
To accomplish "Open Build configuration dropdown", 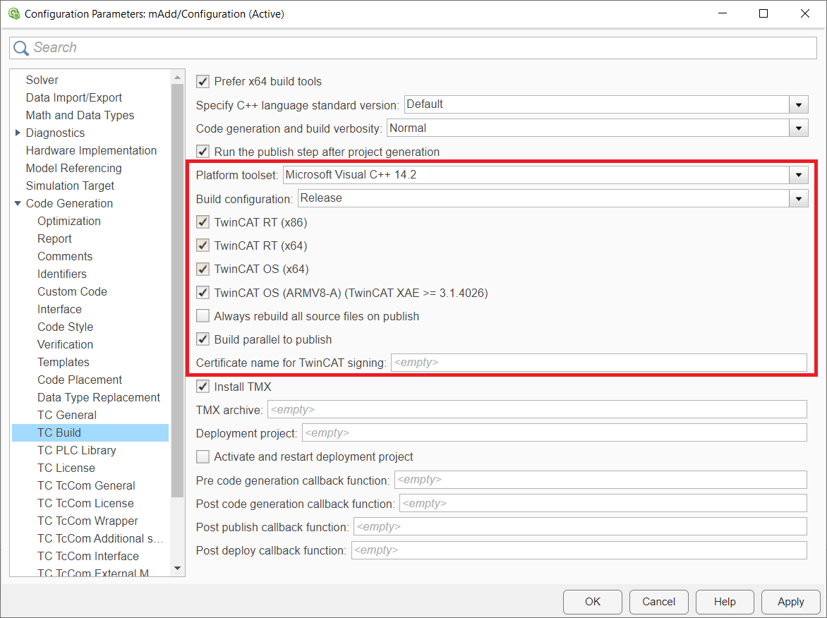I will (x=799, y=198).
